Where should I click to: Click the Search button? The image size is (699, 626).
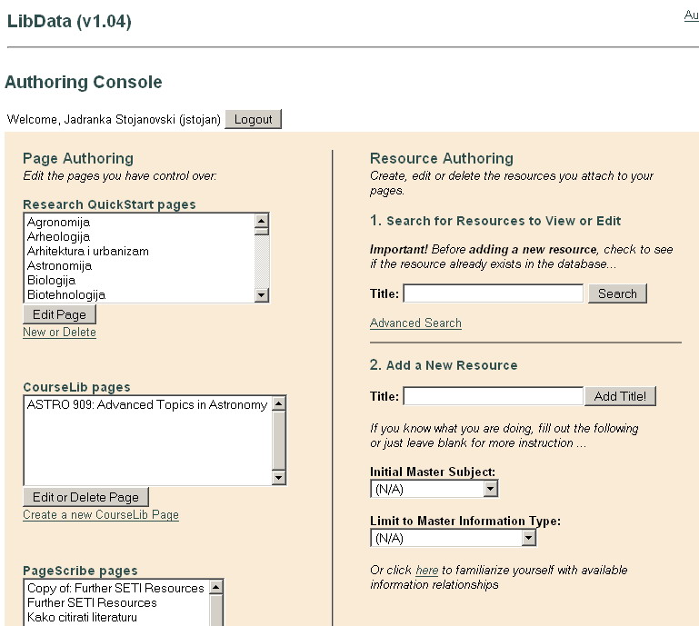point(617,293)
